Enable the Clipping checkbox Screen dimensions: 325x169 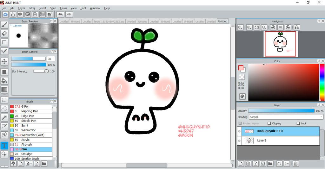[269, 123]
